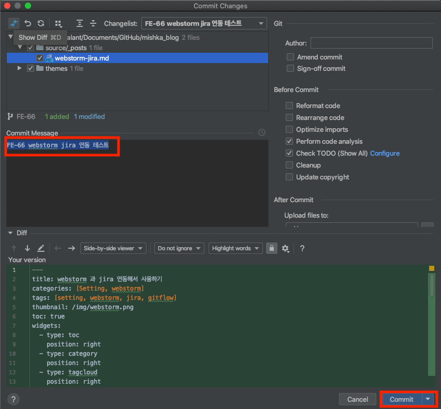
Task: Click the 1 modified status label
Action: (x=89, y=116)
